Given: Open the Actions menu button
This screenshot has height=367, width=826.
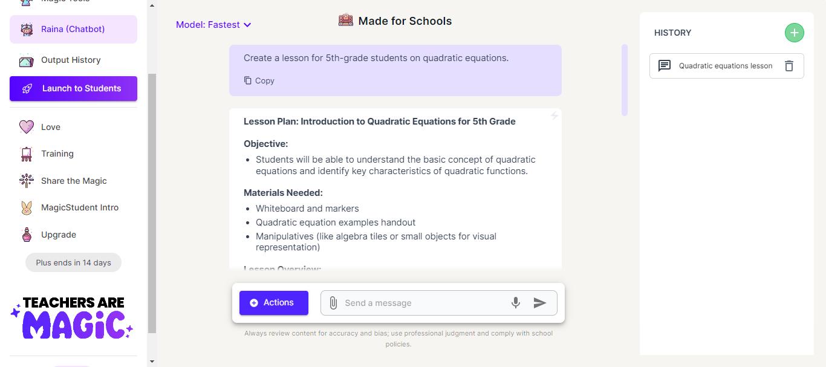Looking at the screenshot, I should coord(273,302).
